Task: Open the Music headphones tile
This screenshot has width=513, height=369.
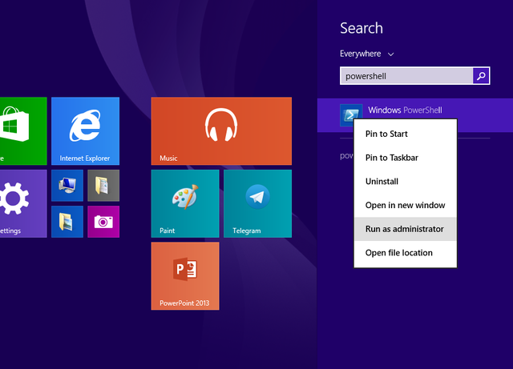Action: (221, 131)
